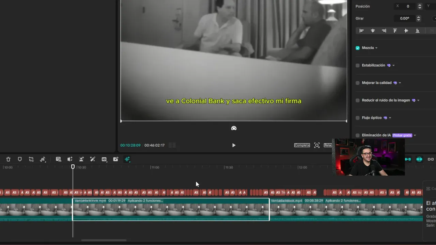The height and width of the screenshot is (245, 436).
Task: Toggle the clip linkage chain icon
Action: 431,159
